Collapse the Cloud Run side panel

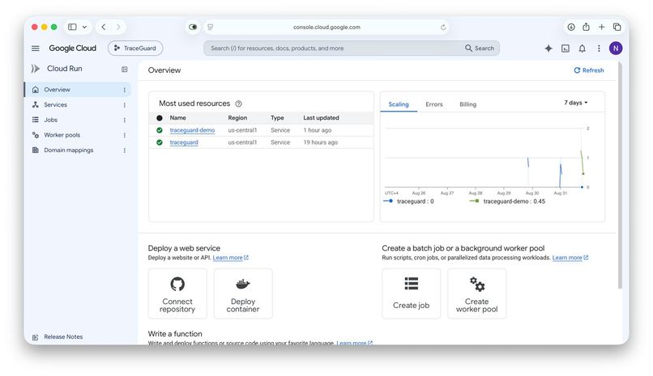pos(125,69)
